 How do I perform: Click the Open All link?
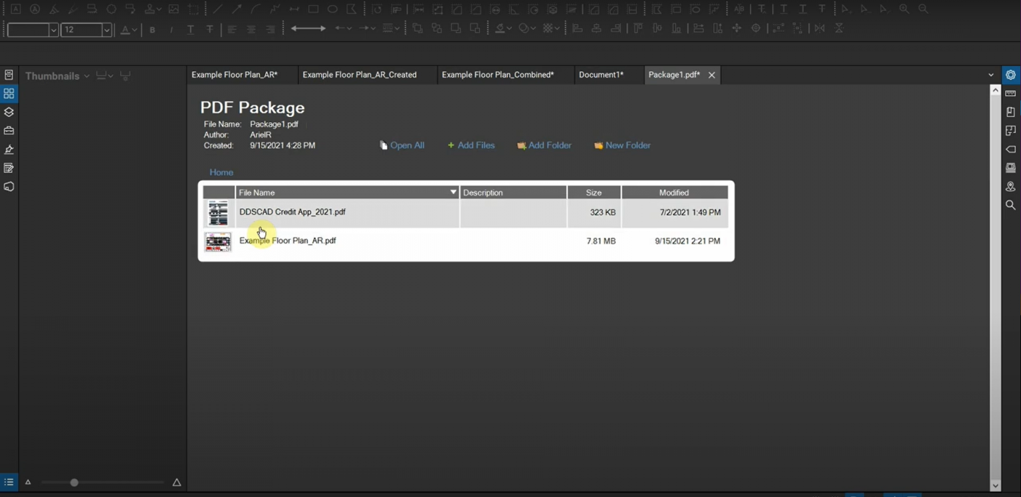coord(407,145)
